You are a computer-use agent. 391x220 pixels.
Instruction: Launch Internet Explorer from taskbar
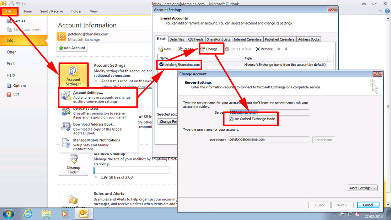coord(27,214)
